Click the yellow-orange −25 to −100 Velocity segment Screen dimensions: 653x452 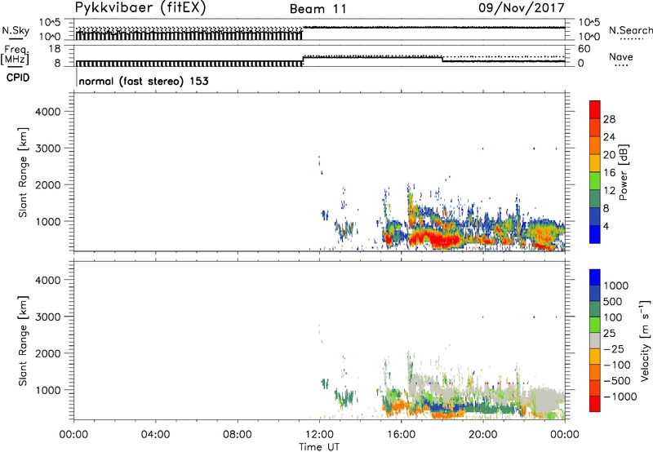click(x=595, y=357)
